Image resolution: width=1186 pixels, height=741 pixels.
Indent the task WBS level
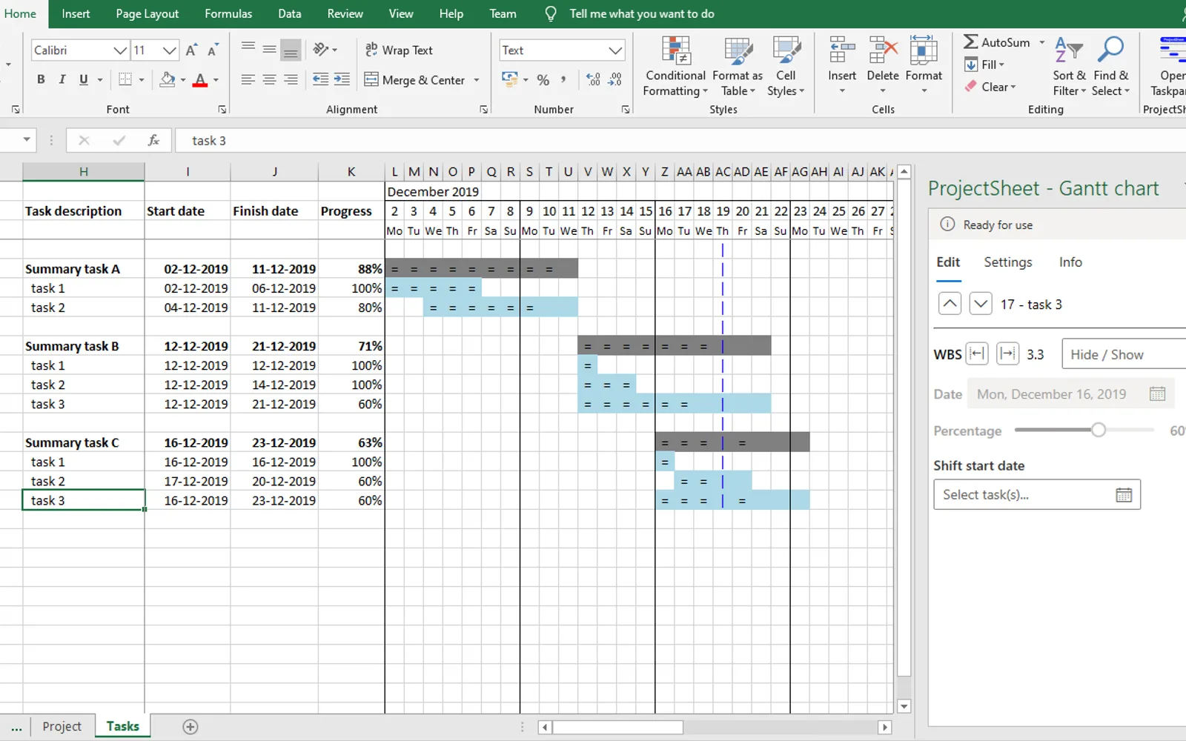(x=1007, y=353)
